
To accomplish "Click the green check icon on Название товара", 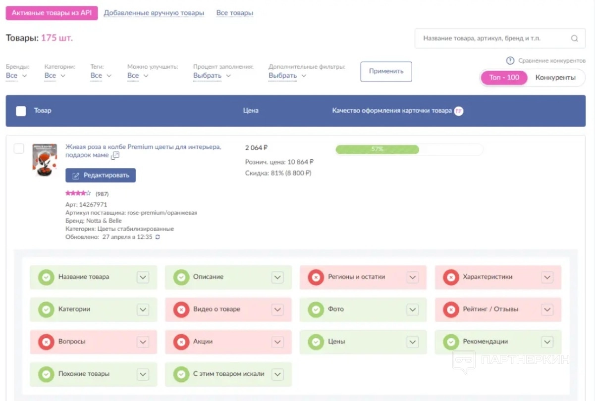I will (x=46, y=277).
